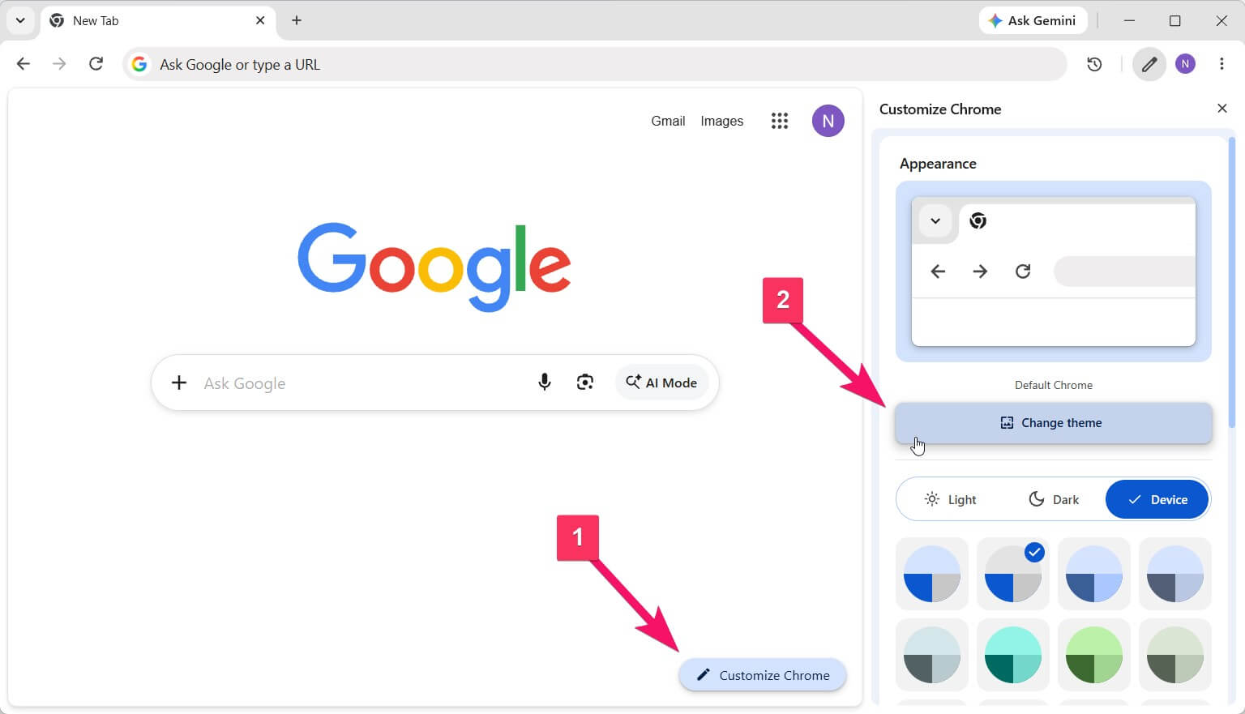Open the Gmail link
Viewport: 1245px width, 714px height.
668,121
